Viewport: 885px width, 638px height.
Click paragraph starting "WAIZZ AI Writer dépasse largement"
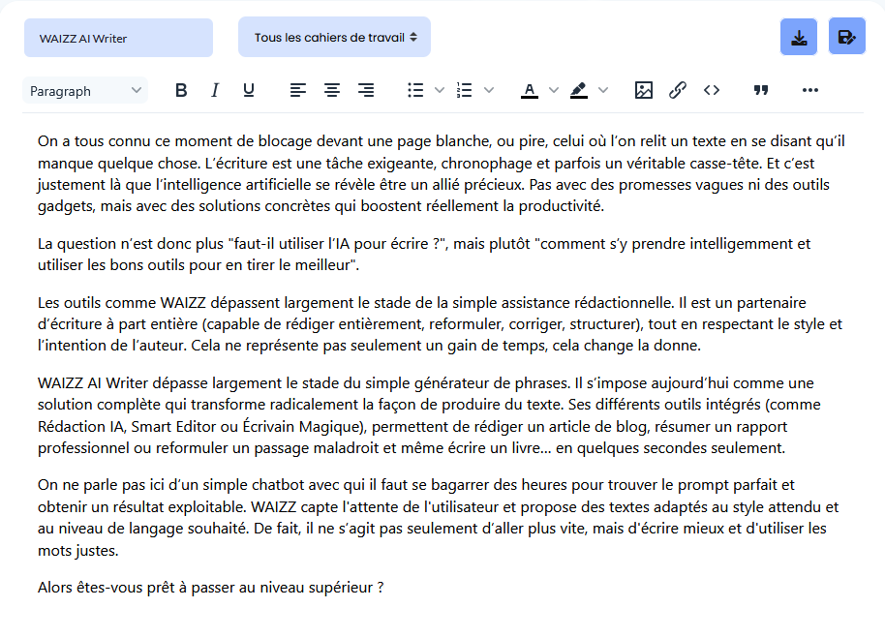[429, 415]
